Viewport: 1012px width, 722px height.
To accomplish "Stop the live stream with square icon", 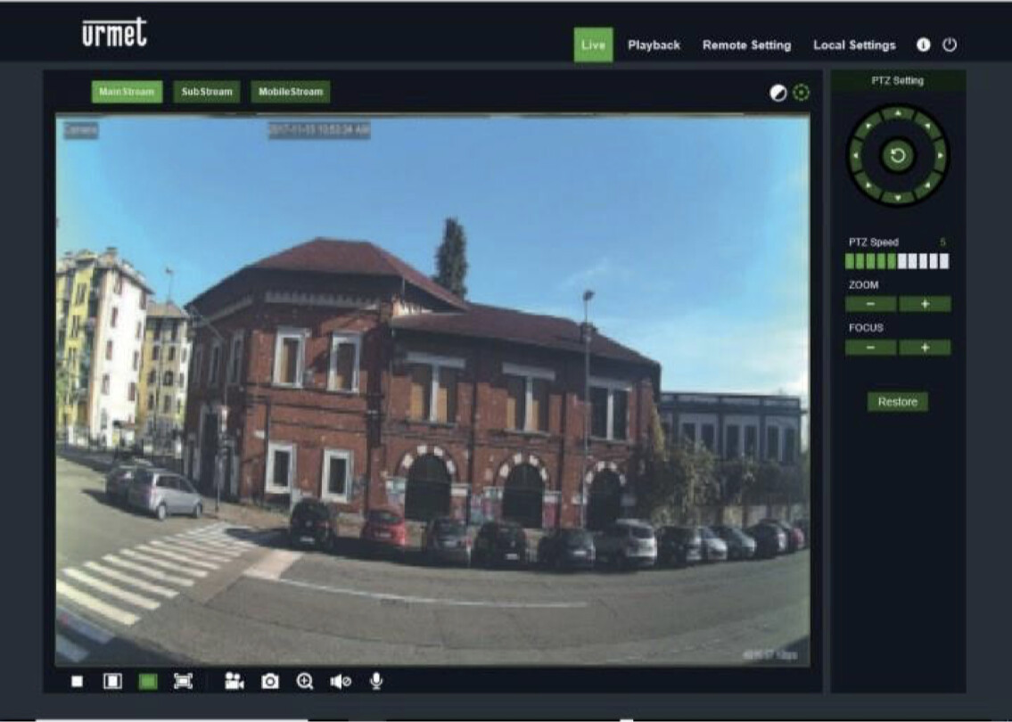I will (78, 682).
